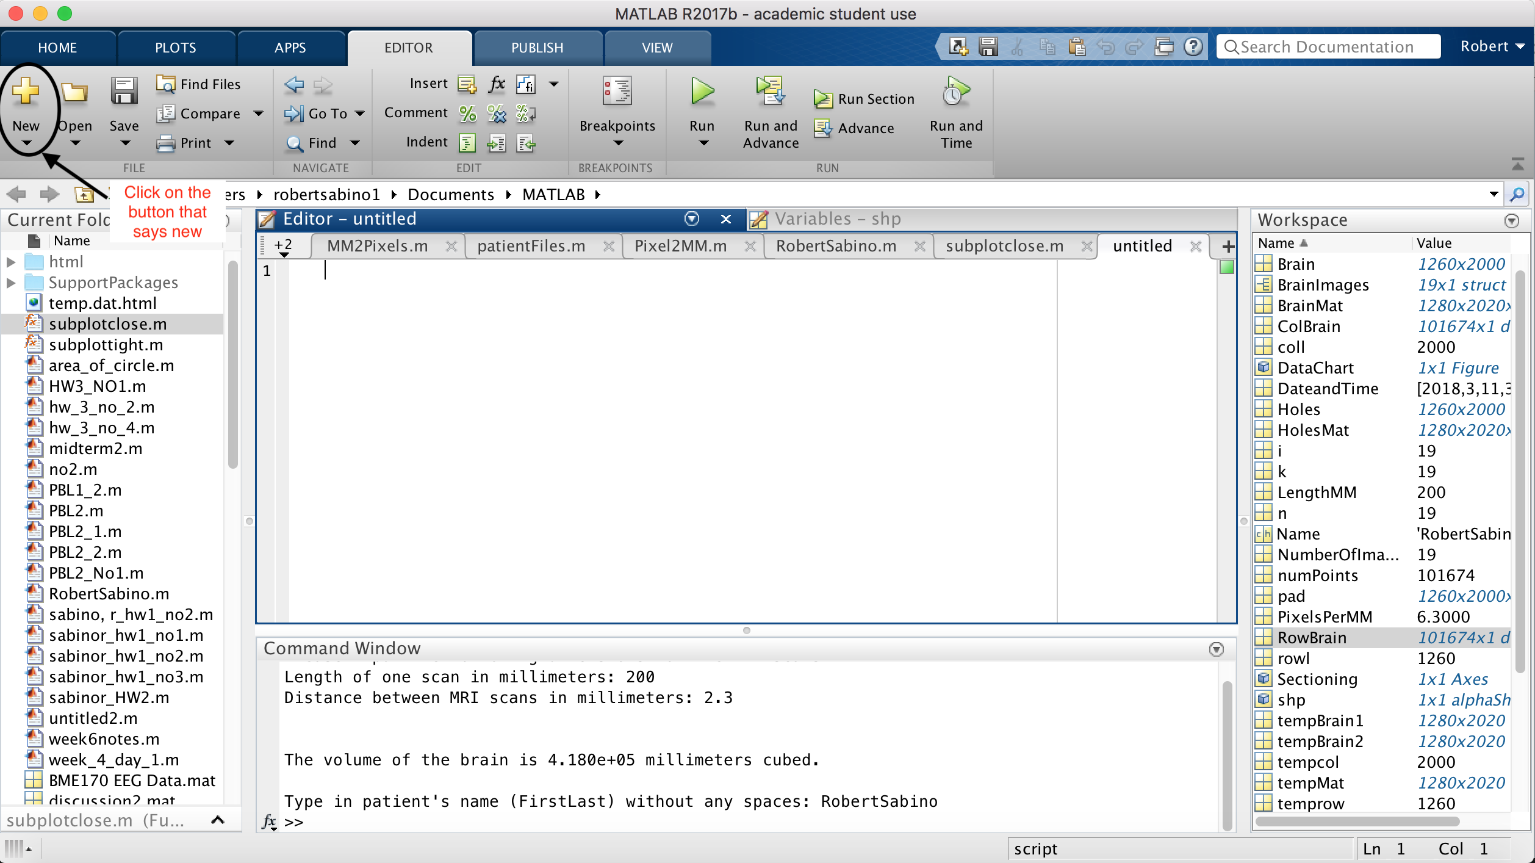Expand the Find dropdown arrow
The width and height of the screenshot is (1535, 863).
tap(353, 142)
